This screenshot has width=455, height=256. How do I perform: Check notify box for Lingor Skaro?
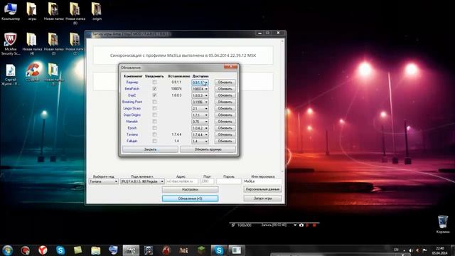tap(154, 108)
